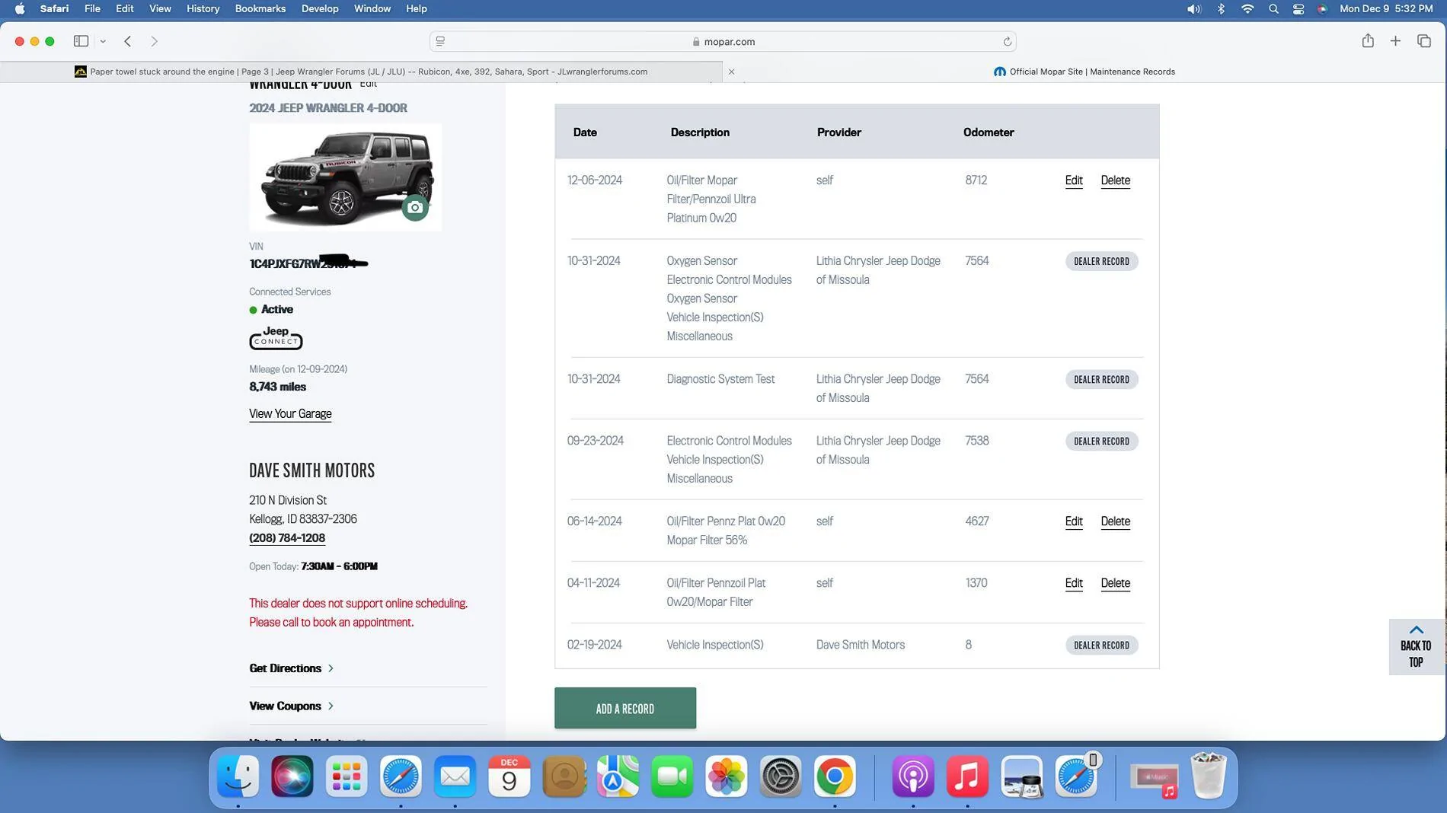Open Mail from the Dock
This screenshot has height=813, width=1447.
455,776
